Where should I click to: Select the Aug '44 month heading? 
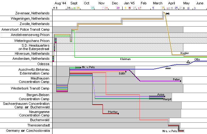coord(60,3)
